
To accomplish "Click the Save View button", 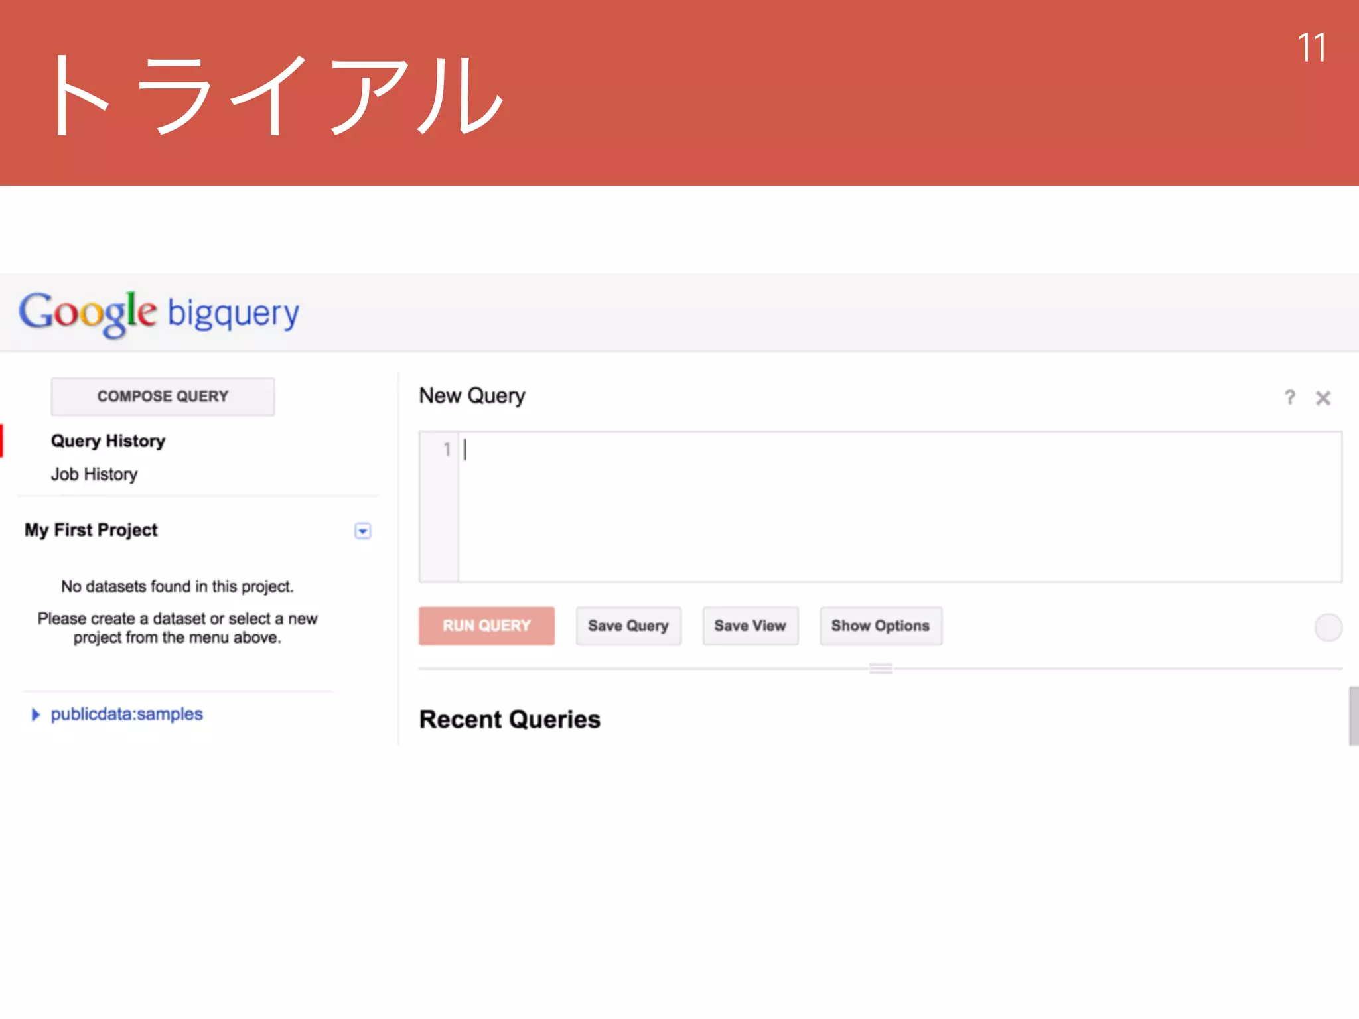I will pos(750,626).
